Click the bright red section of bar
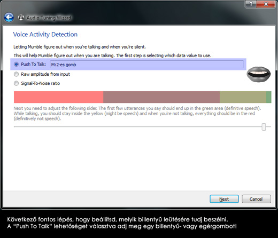This screenshot has width=278, height=238. point(59,97)
